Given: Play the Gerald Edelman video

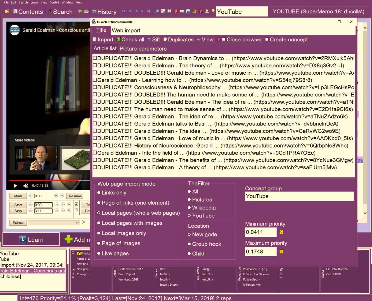Looking at the screenshot, I should pyautogui.click(x=15, y=186).
